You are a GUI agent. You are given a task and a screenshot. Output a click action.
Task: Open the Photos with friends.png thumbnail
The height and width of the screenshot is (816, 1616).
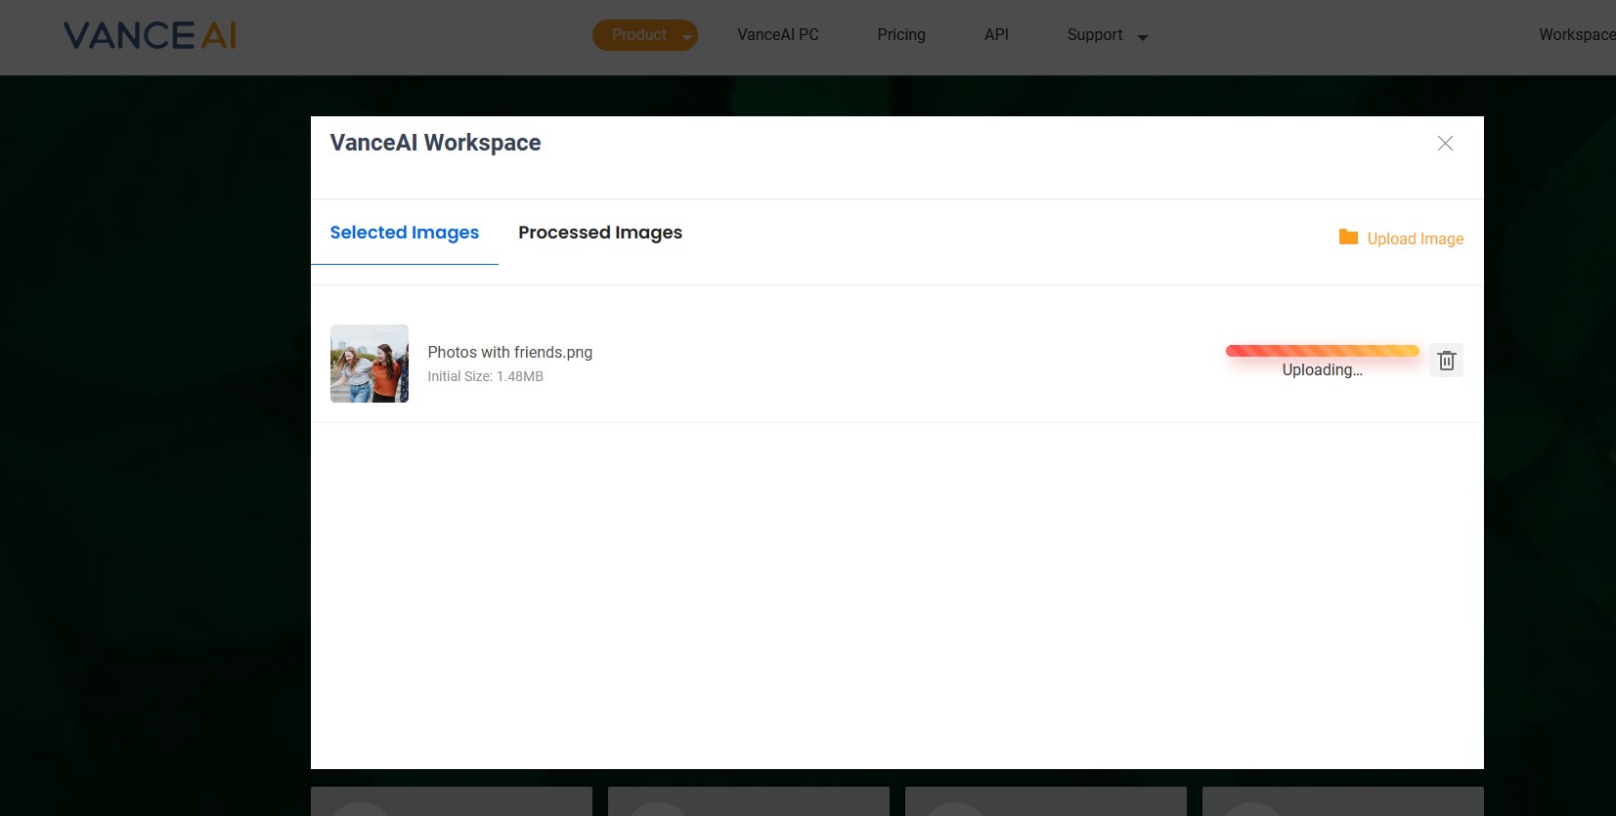[x=370, y=364]
